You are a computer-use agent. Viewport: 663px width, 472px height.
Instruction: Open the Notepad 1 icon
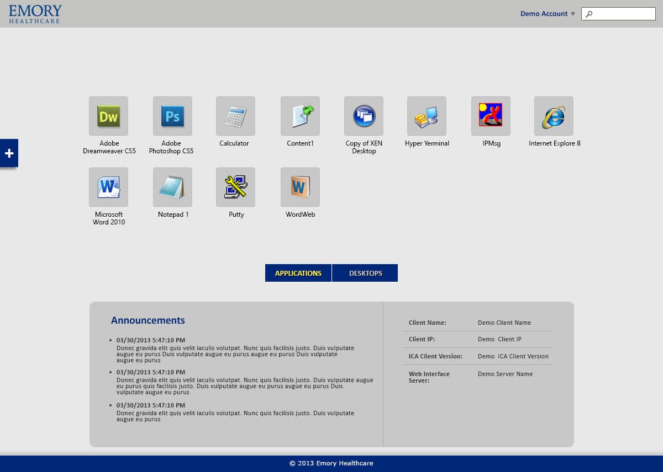pyautogui.click(x=172, y=187)
